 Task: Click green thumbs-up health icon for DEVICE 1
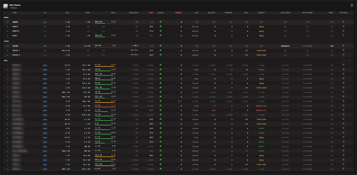pyautogui.click(x=161, y=50)
